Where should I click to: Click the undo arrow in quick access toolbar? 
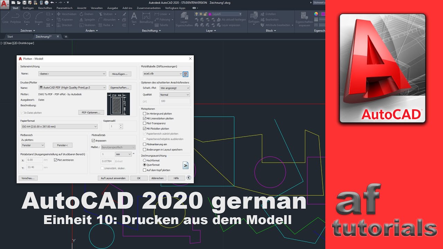point(52,2)
